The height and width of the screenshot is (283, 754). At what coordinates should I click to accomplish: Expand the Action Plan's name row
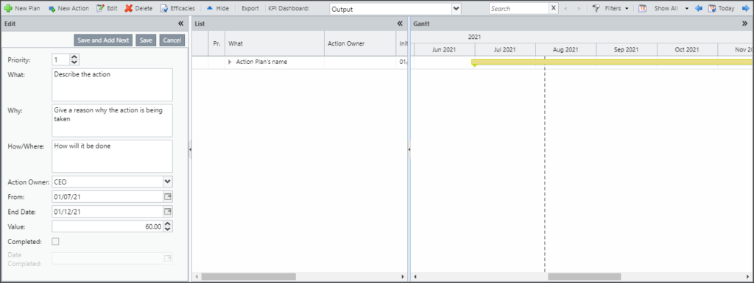point(230,62)
